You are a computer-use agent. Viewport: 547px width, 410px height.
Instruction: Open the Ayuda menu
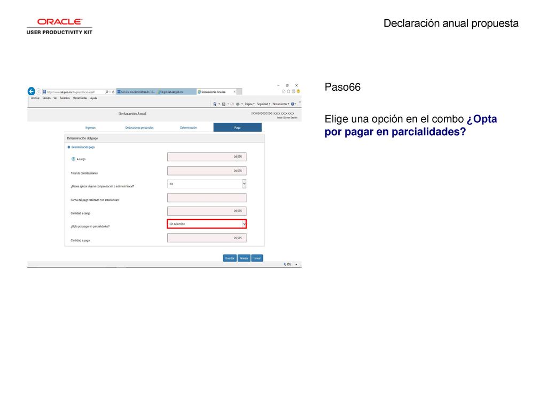[x=94, y=98]
